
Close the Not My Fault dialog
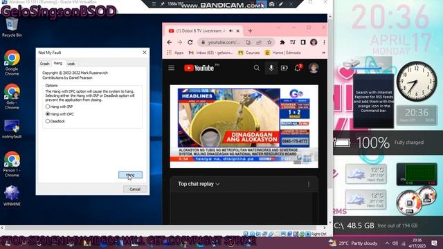coord(145,53)
